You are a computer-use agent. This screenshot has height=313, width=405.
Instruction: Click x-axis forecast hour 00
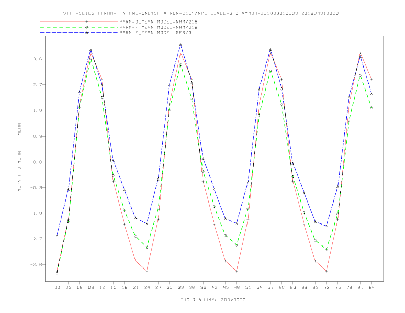pos(57,287)
